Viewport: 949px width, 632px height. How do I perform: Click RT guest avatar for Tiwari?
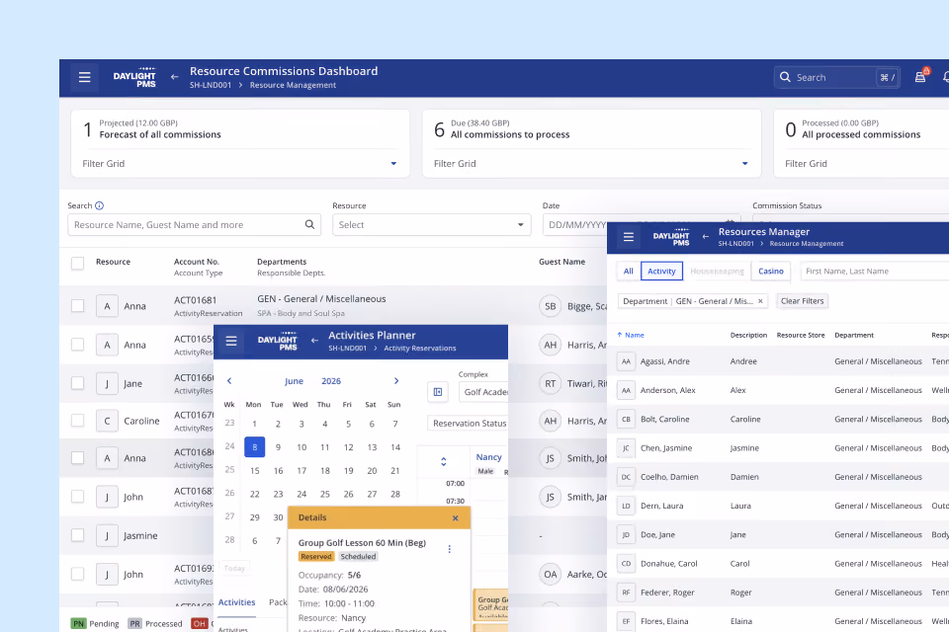(x=551, y=383)
